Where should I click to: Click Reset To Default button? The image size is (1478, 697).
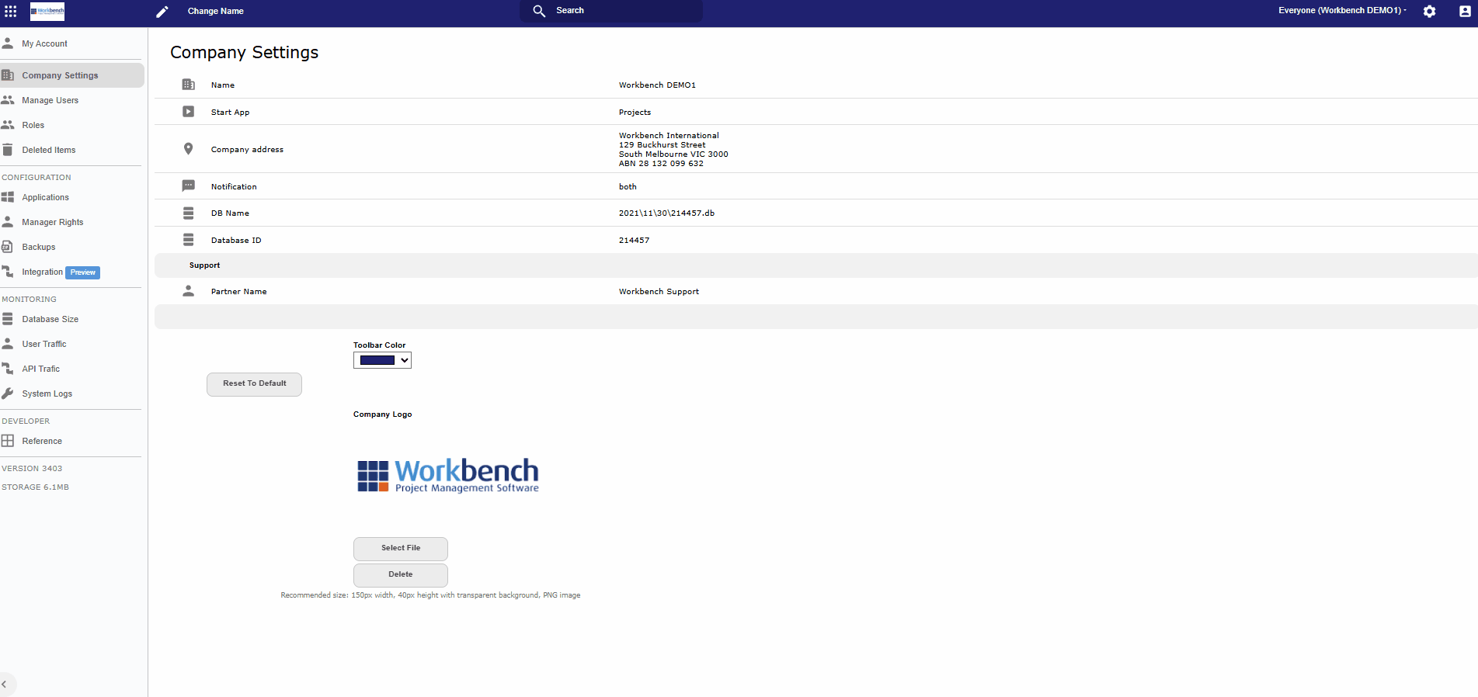coord(255,384)
